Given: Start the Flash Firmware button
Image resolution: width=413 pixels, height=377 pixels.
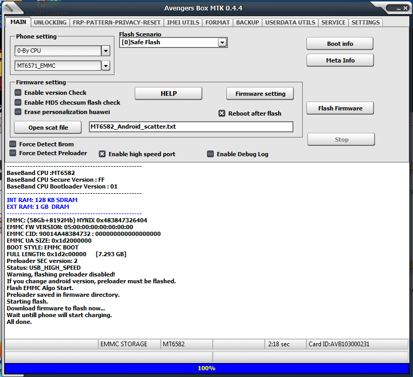Looking at the screenshot, I should coord(340,108).
